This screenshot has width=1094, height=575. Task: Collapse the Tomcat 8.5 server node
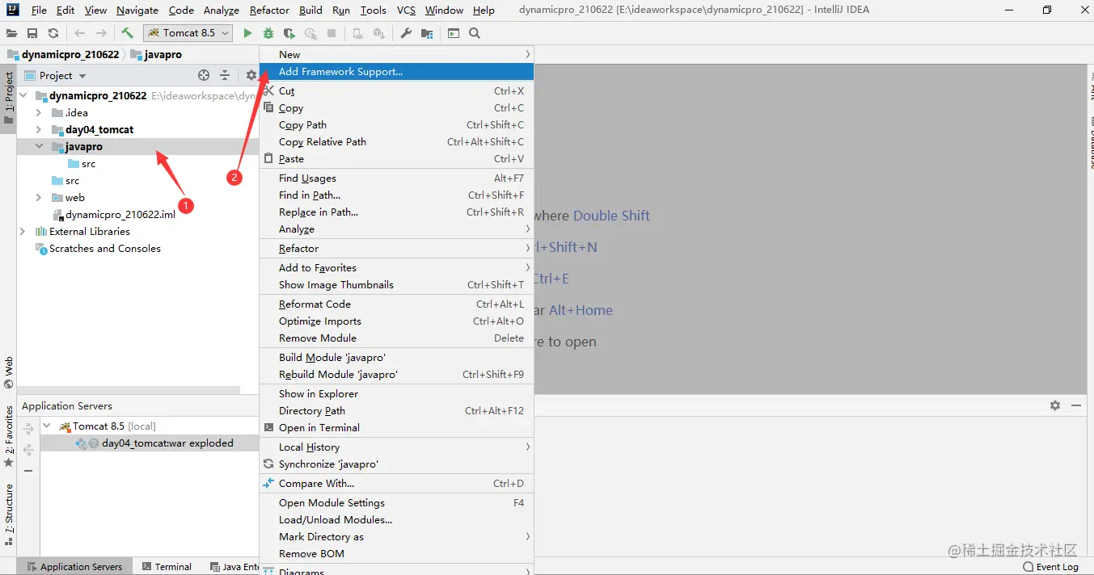46,426
